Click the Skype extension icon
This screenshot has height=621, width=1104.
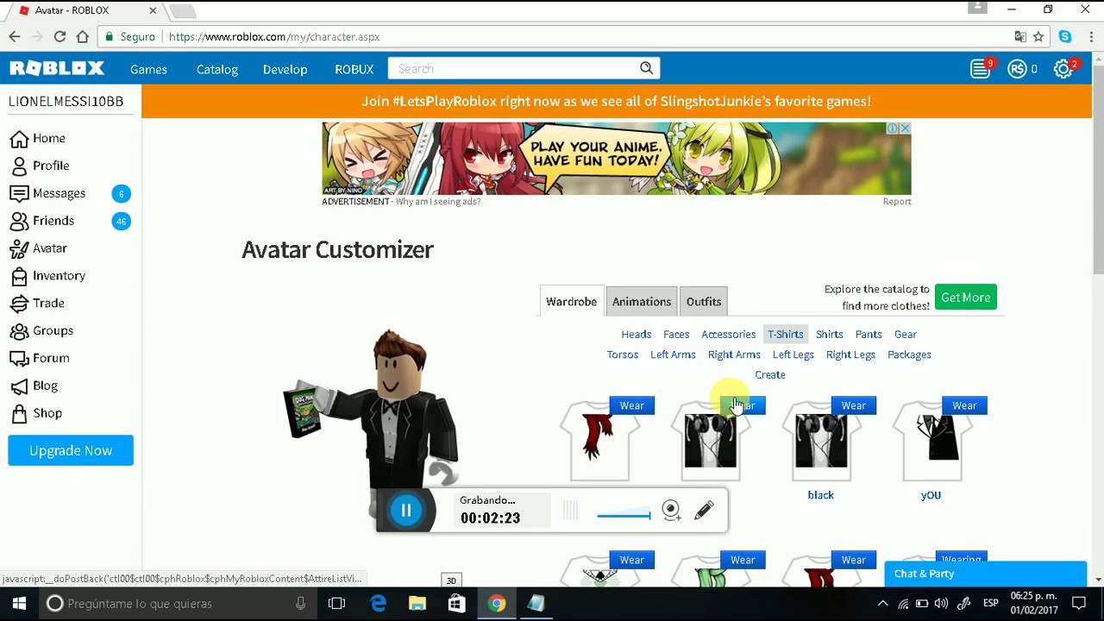point(1065,37)
